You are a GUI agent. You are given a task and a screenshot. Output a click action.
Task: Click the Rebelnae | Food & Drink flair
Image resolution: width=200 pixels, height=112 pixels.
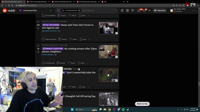click(53, 49)
